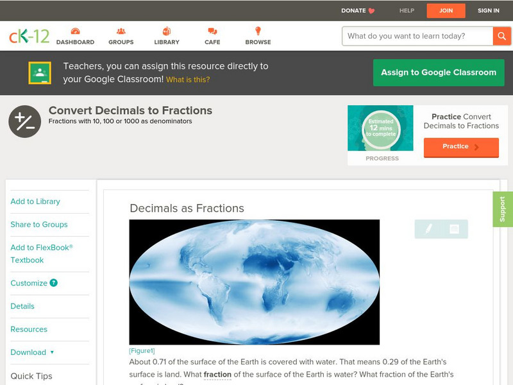Click the Earth water vapor map image
The height and width of the screenshot is (385, 513).
tap(255, 282)
